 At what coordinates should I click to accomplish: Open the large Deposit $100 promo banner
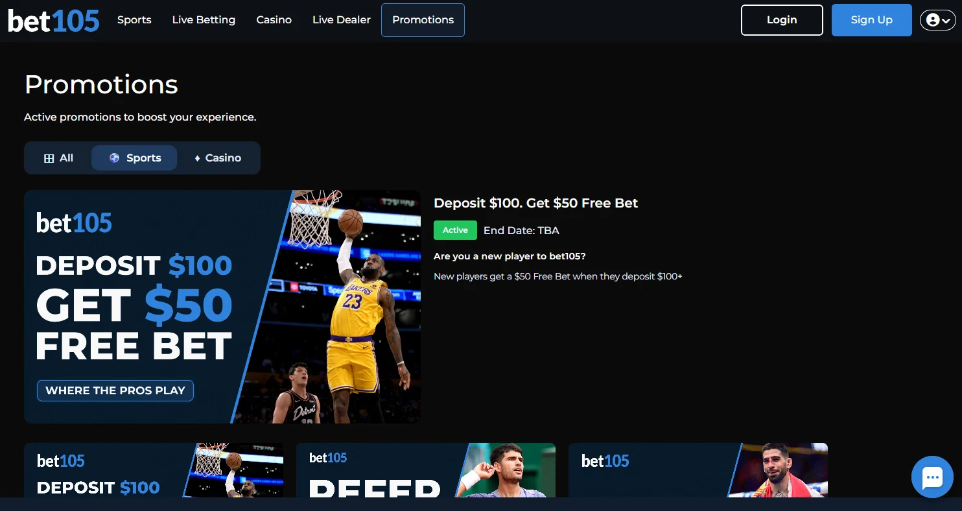[x=222, y=307]
